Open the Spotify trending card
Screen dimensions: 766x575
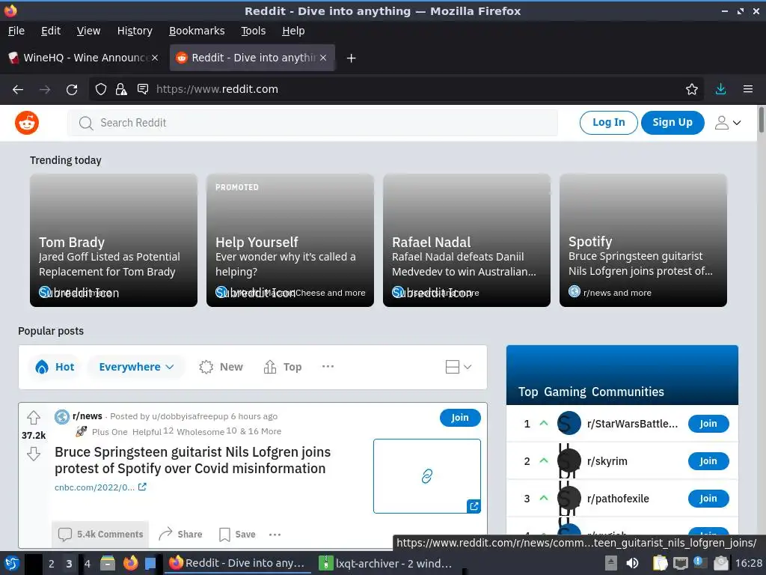(x=643, y=240)
